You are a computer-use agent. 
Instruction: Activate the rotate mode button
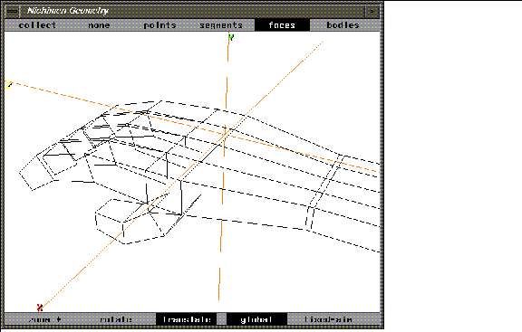click(x=115, y=319)
